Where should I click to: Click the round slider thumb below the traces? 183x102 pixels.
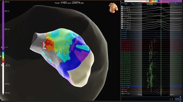tap(180, 97)
